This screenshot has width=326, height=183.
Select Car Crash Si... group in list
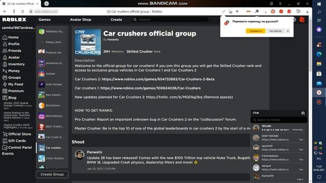(51, 137)
